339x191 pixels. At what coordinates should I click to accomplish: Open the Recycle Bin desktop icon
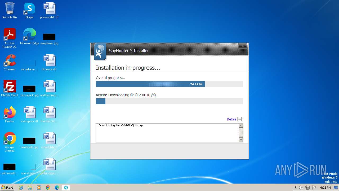tap(10, 11)
